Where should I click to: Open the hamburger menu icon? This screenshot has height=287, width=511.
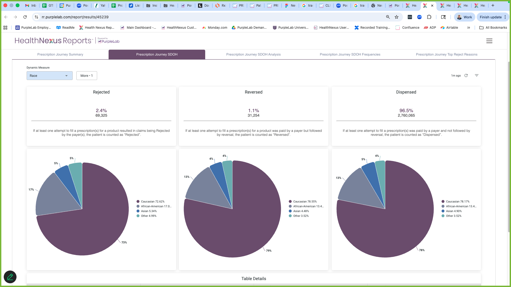coord(489,41)
